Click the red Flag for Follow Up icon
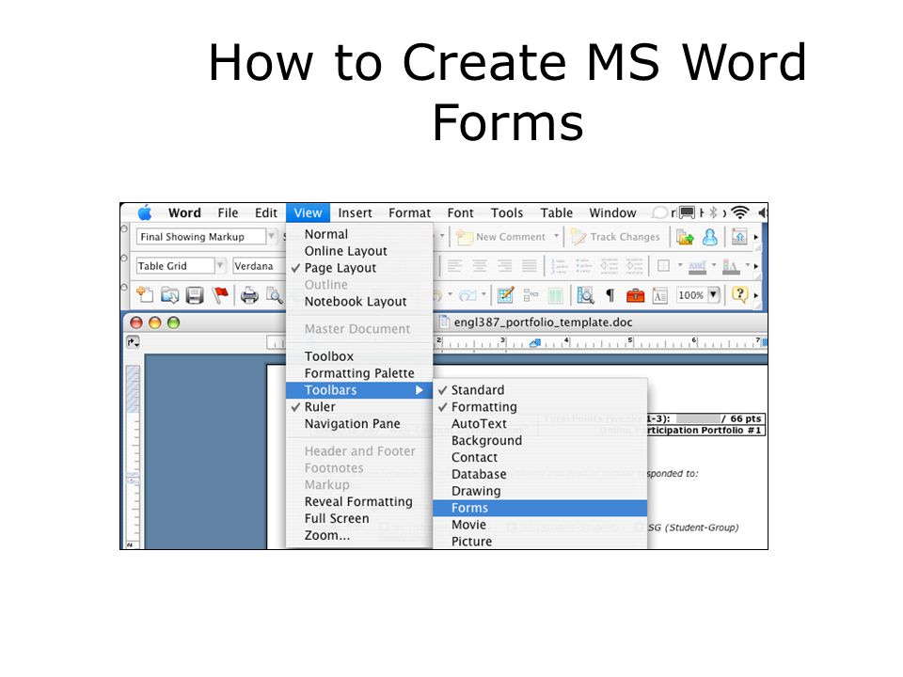Screen dimensions: 903x677 click(x=220, y=295)
